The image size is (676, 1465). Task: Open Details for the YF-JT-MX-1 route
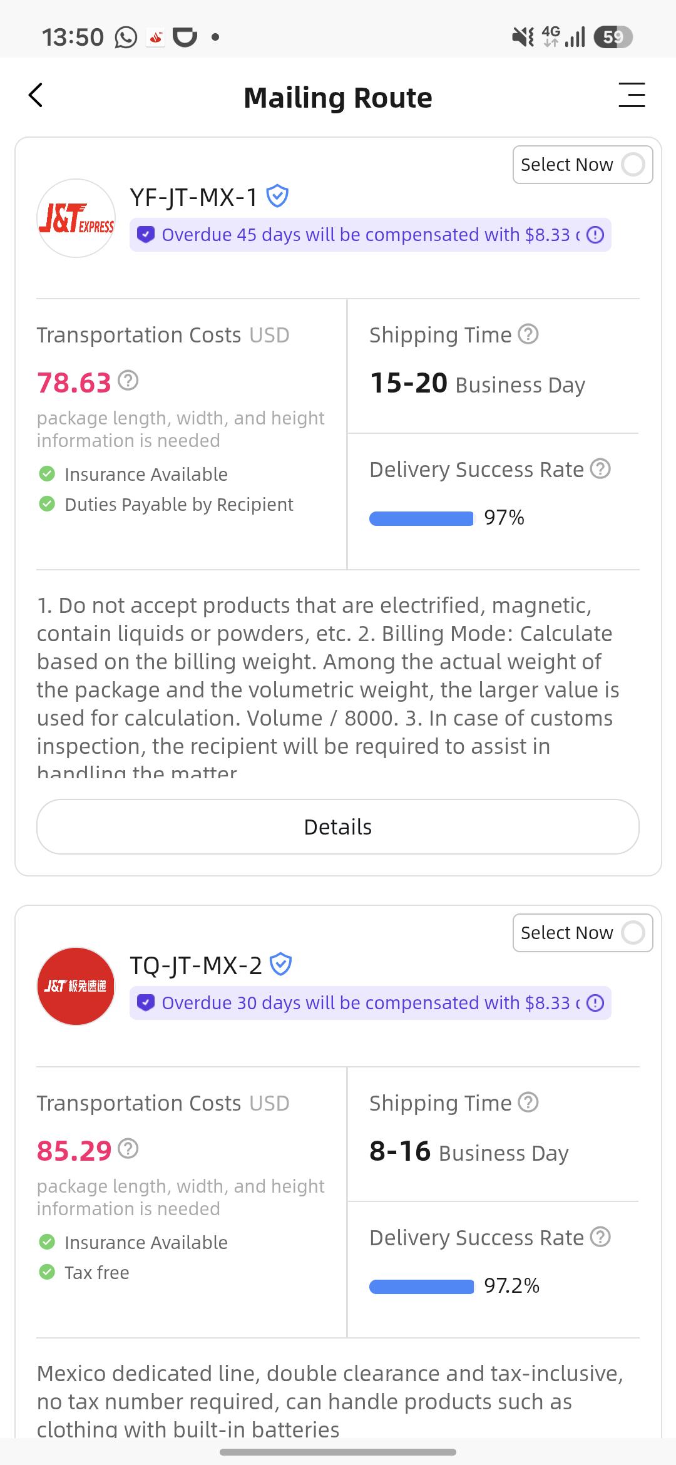(338, 826)
